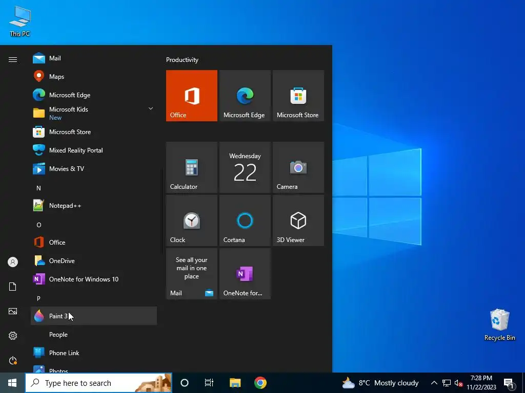Launch Maps from the app list

coord(94,77)
